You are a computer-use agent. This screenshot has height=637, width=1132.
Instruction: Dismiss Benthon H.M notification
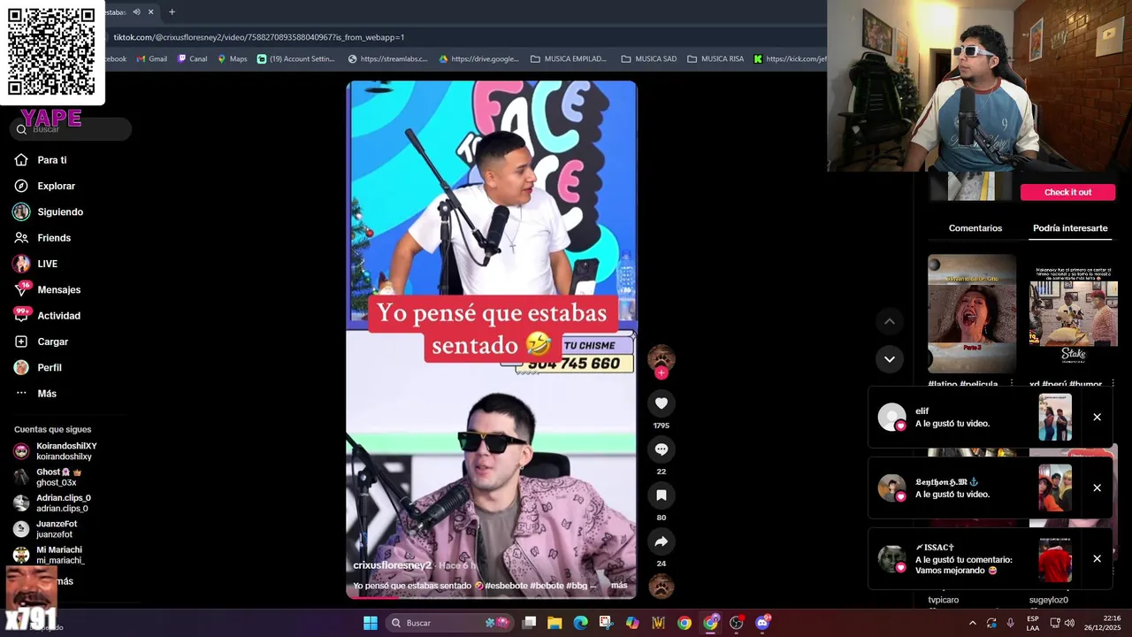pos(1097,487)
